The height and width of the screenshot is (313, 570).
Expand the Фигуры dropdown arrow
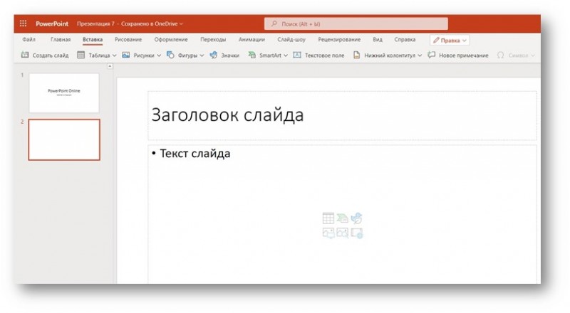pyautogui.click(x=202, y=55)
